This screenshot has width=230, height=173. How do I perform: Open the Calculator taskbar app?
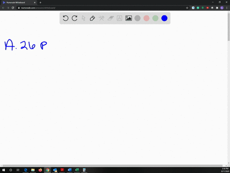(84, 170)
